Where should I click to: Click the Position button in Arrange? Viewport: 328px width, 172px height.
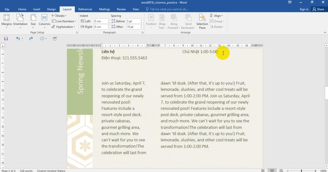click(x=151, y=21)
